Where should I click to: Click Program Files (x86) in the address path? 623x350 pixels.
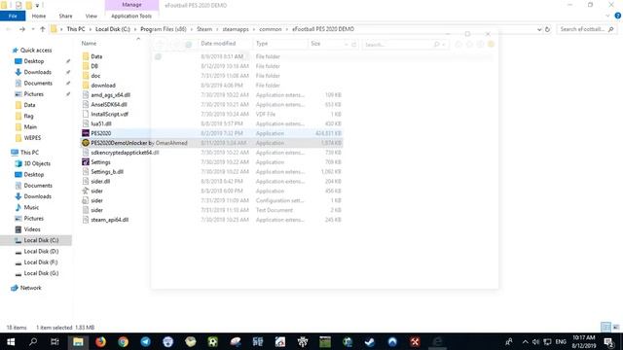click(x=164, y=29)
